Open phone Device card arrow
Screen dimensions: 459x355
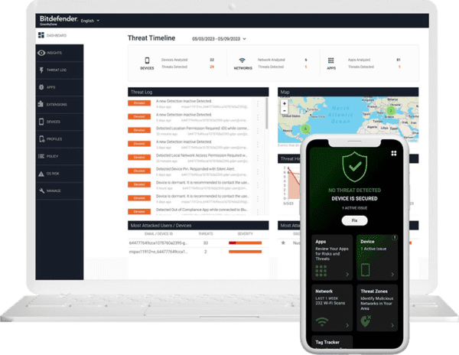pos(392,274)
